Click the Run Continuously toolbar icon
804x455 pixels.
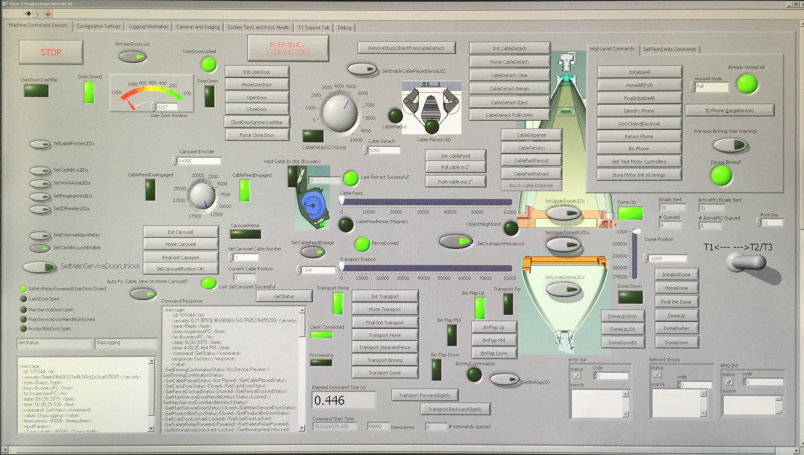coord(37,13)
